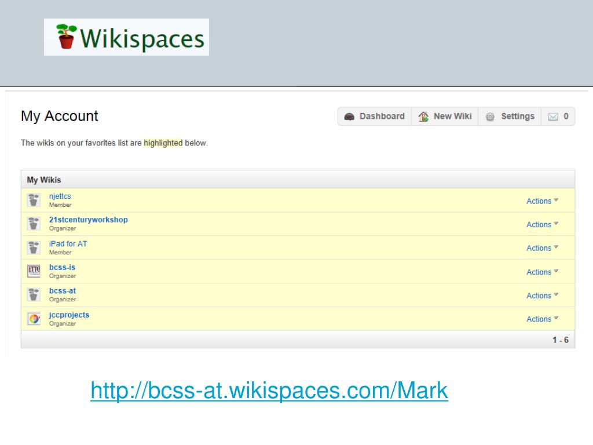
Task: Click the Settings gear icon
Action: pos(490,116)
